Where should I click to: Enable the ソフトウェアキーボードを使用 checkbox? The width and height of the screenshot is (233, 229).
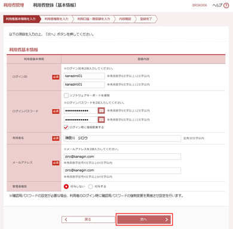pos(66,95)
